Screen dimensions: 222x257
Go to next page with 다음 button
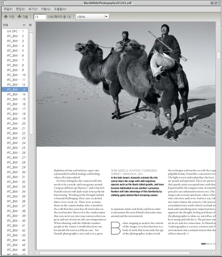click(23, 17)
